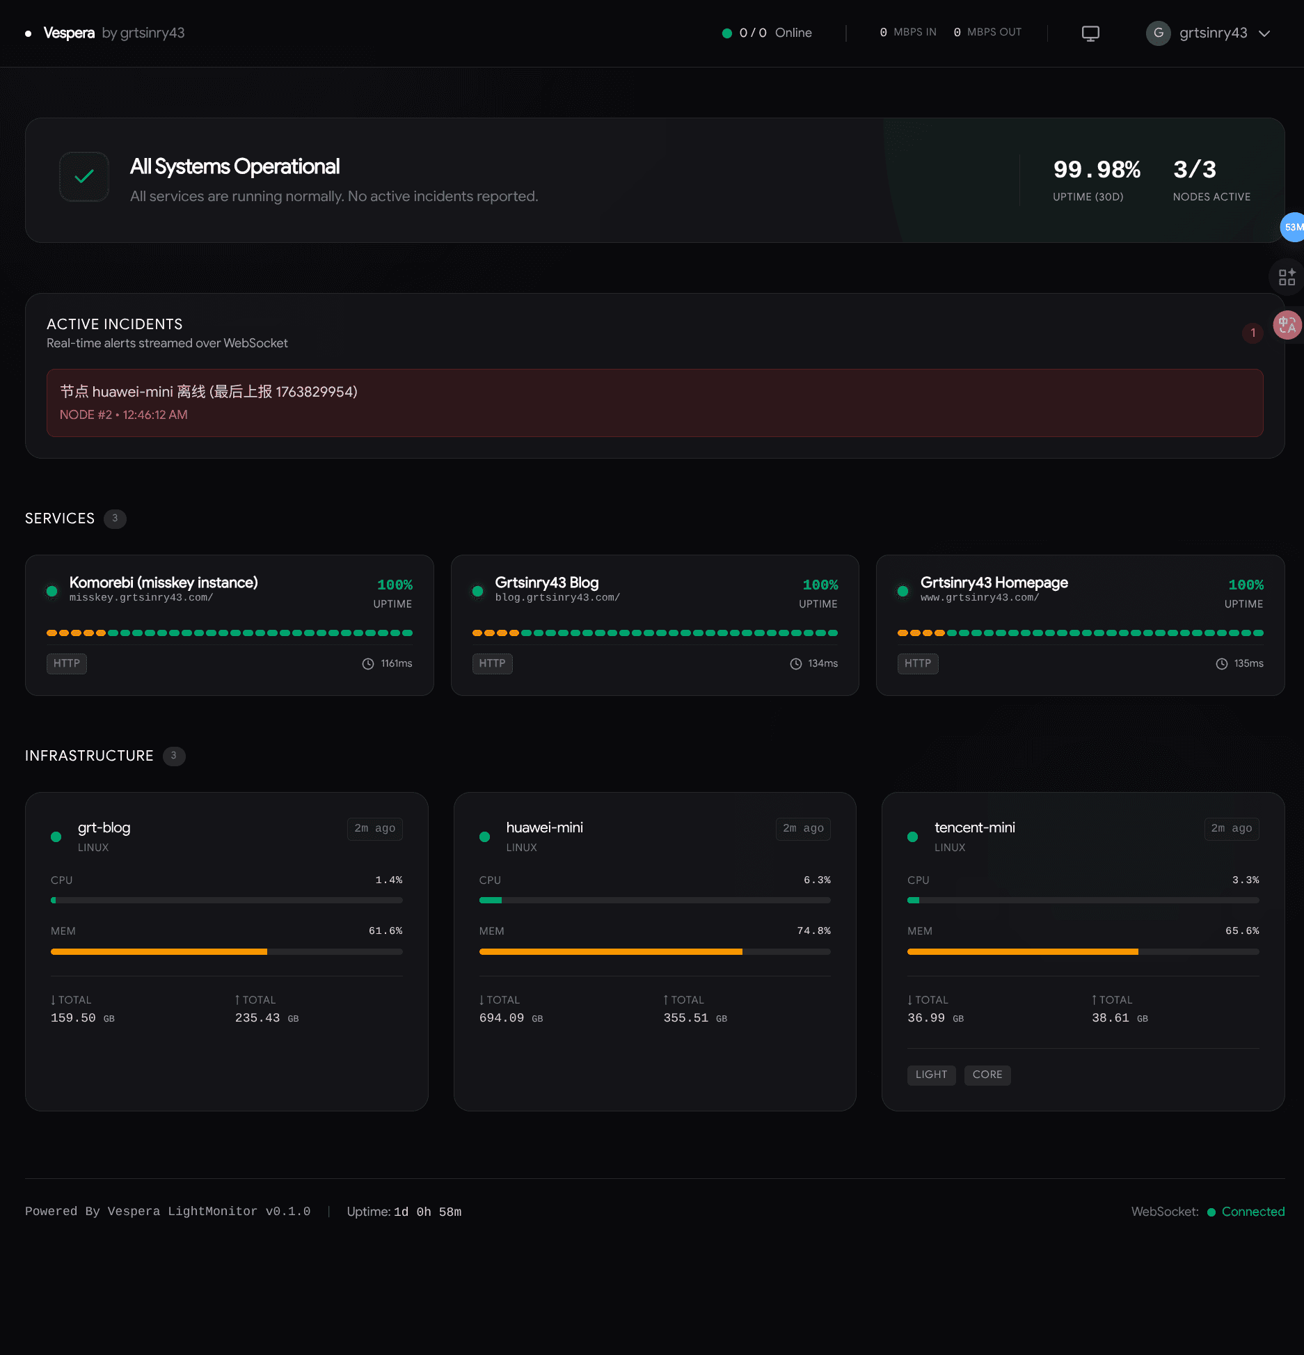The height and width of the screenshot is (1355, 1304).
Task: Click the CORE tag on tencent-mini
Action: [987, 1075]
